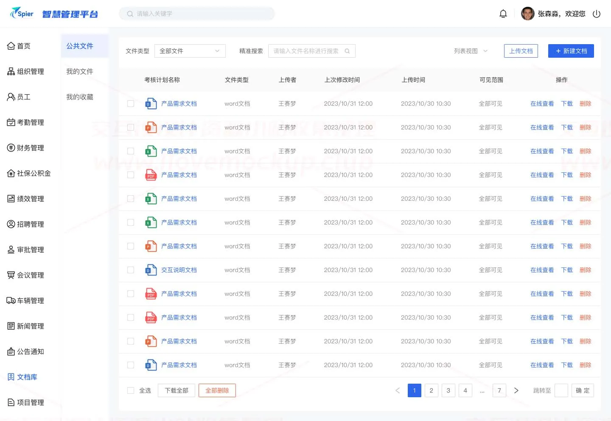The height and width of the screenshot is (421, 611).
Task: Switch to 我的文件 tab
Action: tap(80, 71)
